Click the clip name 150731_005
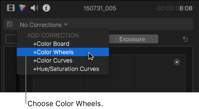The height and width of the screenshot is (109, 199). (100, 8)
